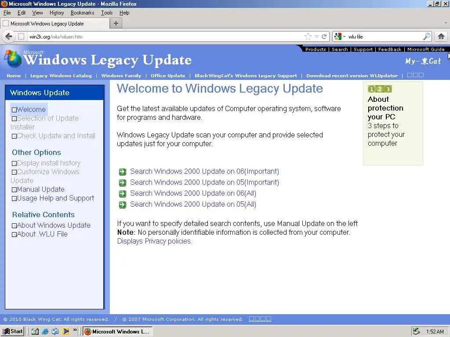Click the system tray network icon
The height and width of the screenshot is (337, 450).
click(x=416, y=332)
